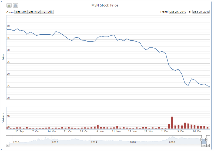Viewport: 214px width, 151px height.
Task: Click the 'Volume' axis title
Action: 3,118
